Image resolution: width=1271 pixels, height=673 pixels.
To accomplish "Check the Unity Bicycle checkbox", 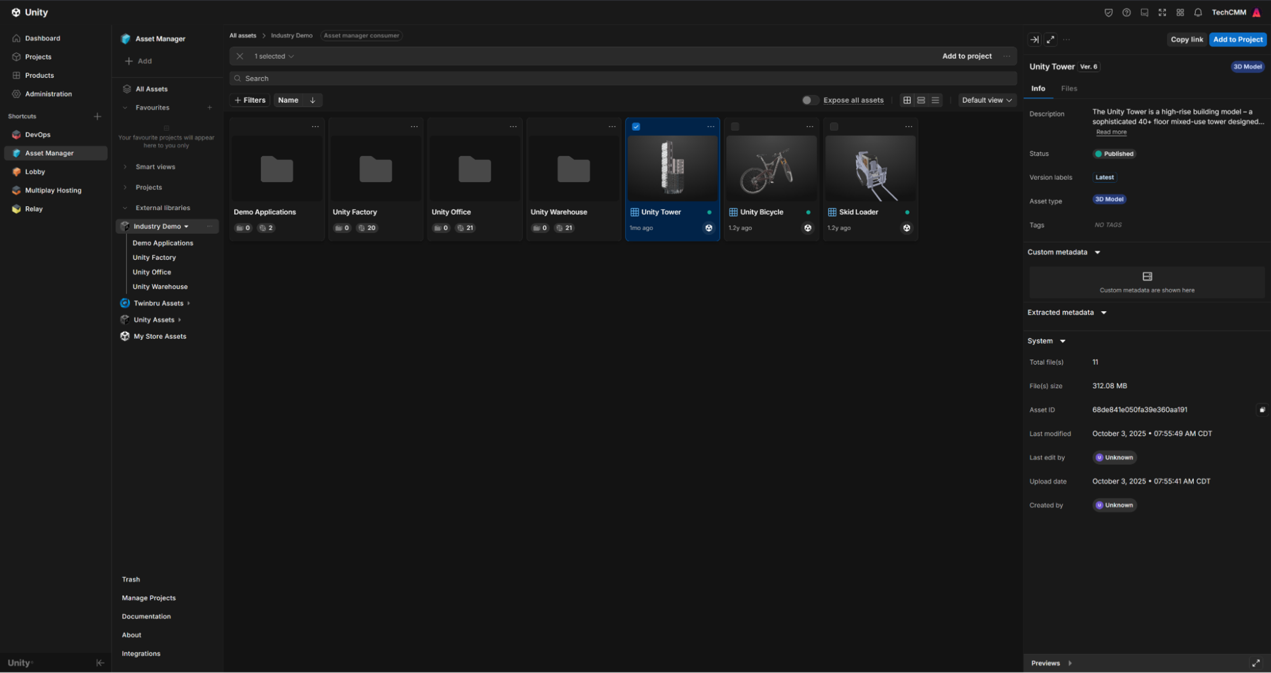I will coord(735,127).
